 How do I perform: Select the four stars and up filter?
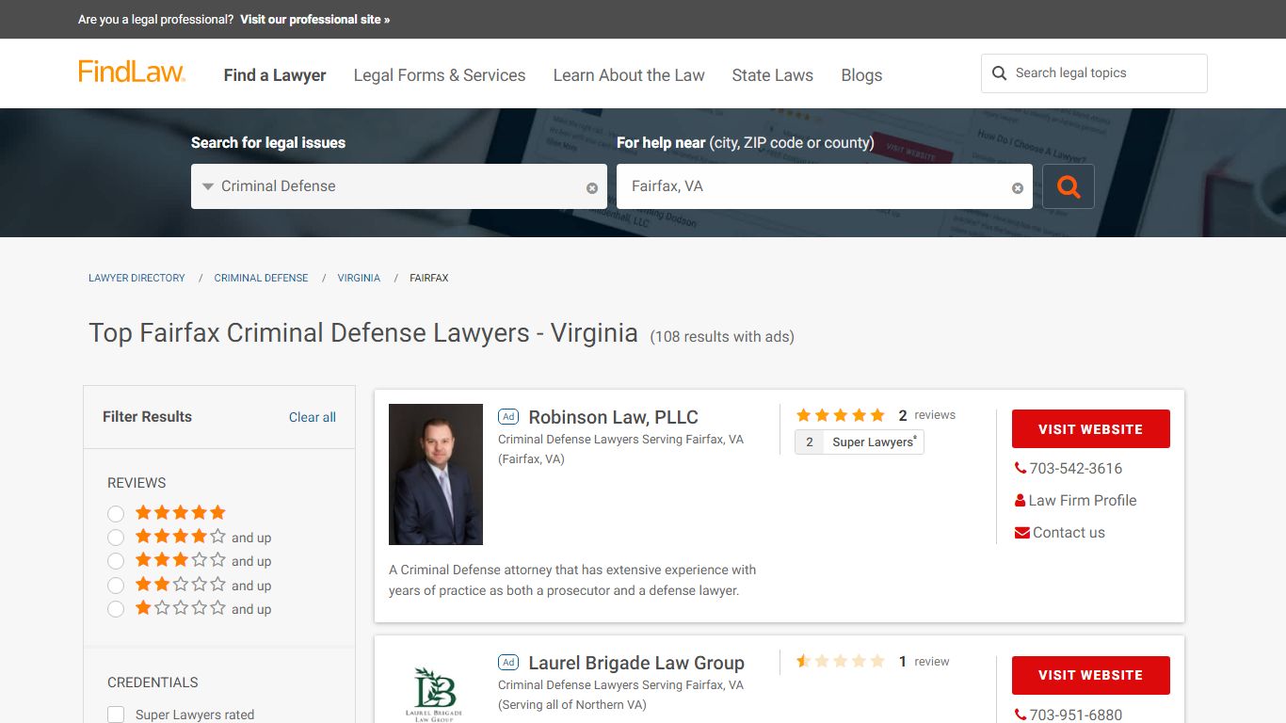[x=116, y=538]
